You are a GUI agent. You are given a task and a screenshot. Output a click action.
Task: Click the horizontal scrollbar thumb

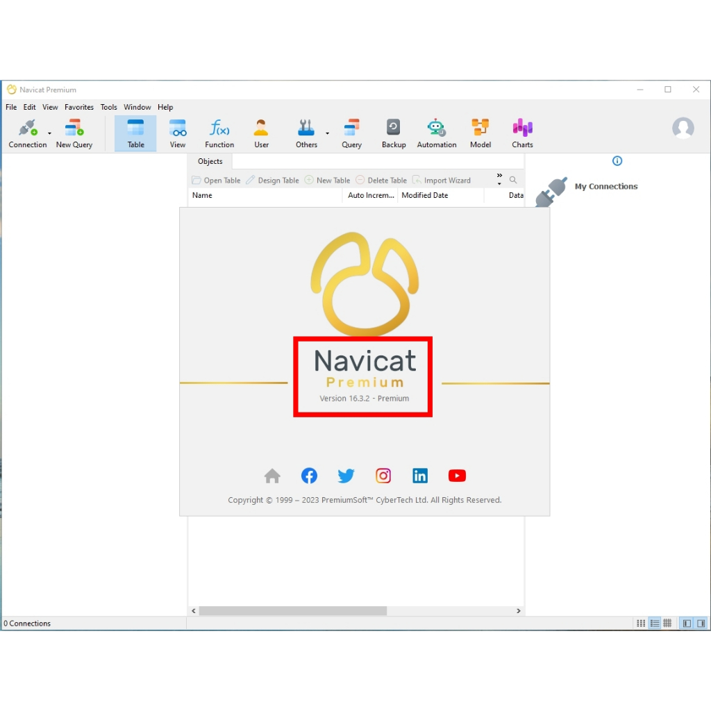tap(293, 611)
